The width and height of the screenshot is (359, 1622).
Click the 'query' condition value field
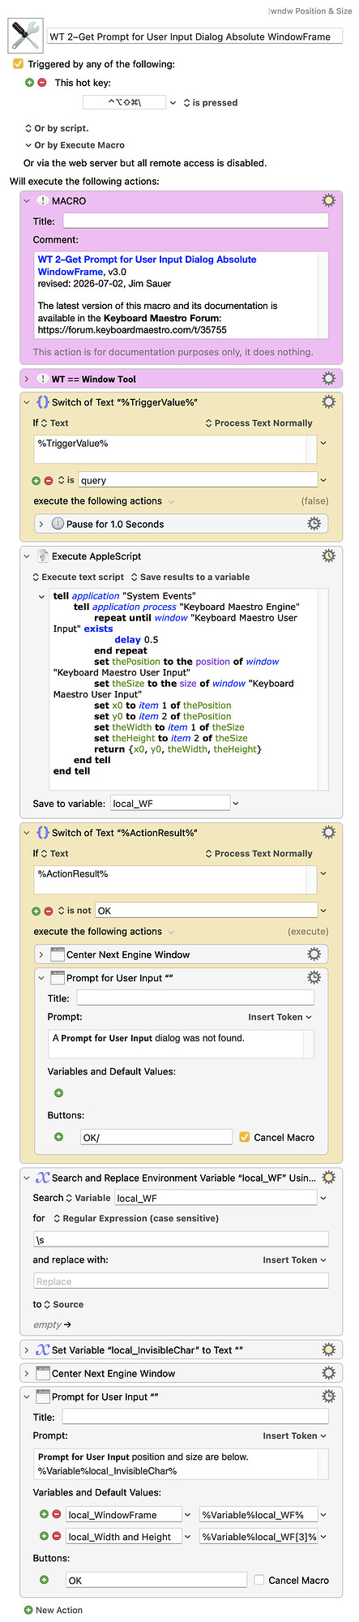click(x=197, y=480)
